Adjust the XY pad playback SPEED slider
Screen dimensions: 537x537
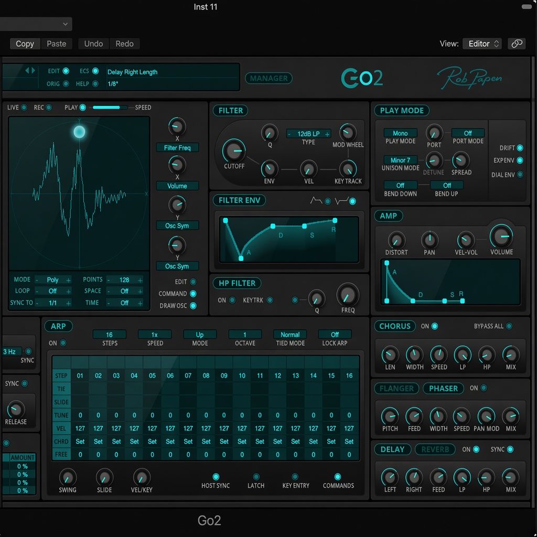tap(110, 108)
